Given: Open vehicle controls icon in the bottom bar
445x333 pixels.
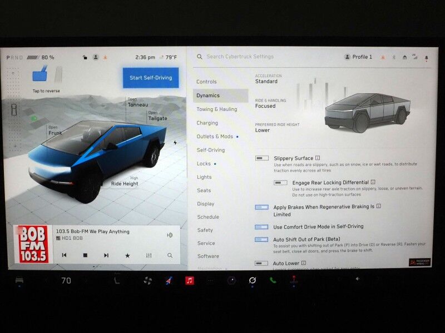Looking at the screenshot, I should coord(19,281).
